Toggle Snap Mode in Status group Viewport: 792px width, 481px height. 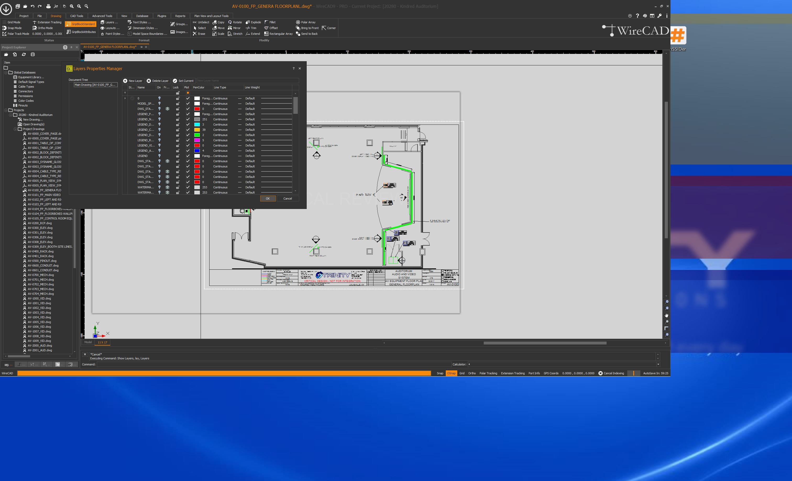[12, 28]
